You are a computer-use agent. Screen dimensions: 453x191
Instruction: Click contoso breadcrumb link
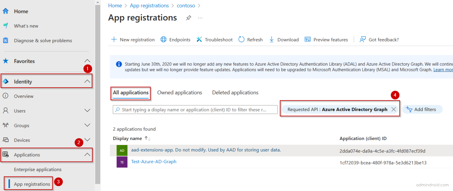[x=186, y=6]
